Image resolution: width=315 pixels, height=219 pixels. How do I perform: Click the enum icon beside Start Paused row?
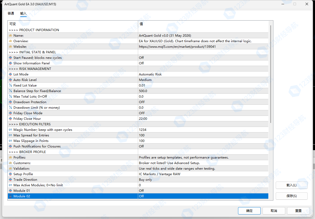(x=11, y=58)
